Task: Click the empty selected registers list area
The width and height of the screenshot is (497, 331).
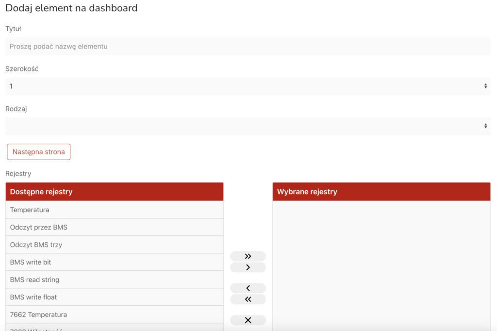Action: point(381,262)
